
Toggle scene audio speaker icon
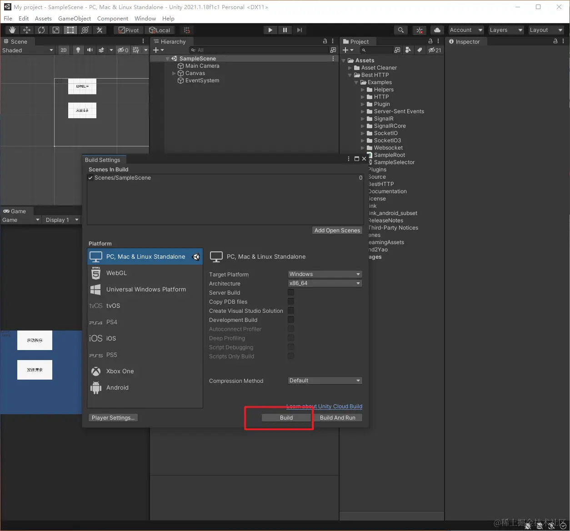90,50
